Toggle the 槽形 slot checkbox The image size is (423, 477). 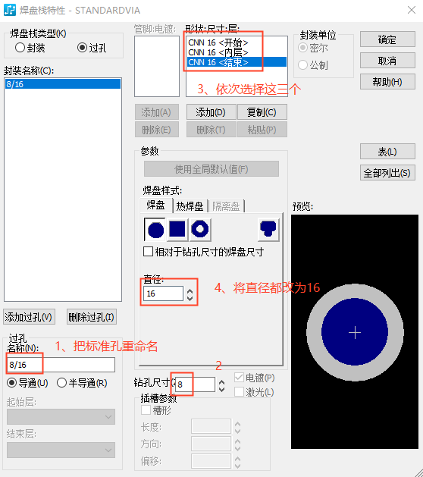tap(146, 410)
